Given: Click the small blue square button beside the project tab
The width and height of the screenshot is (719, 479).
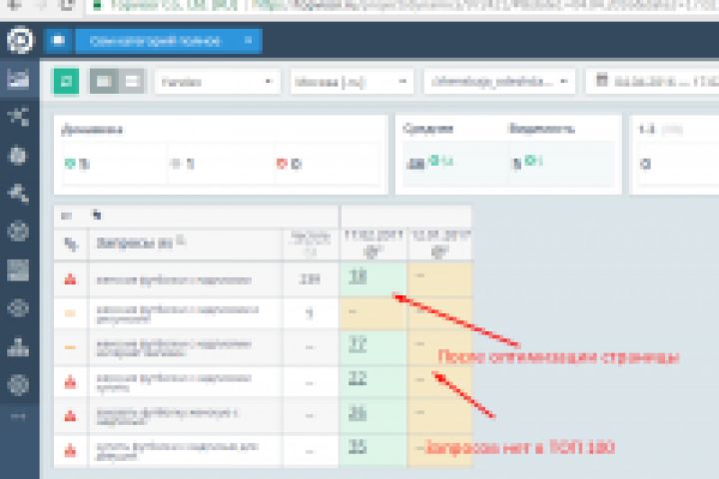Looking at the screenshot, I should point(59,41).
